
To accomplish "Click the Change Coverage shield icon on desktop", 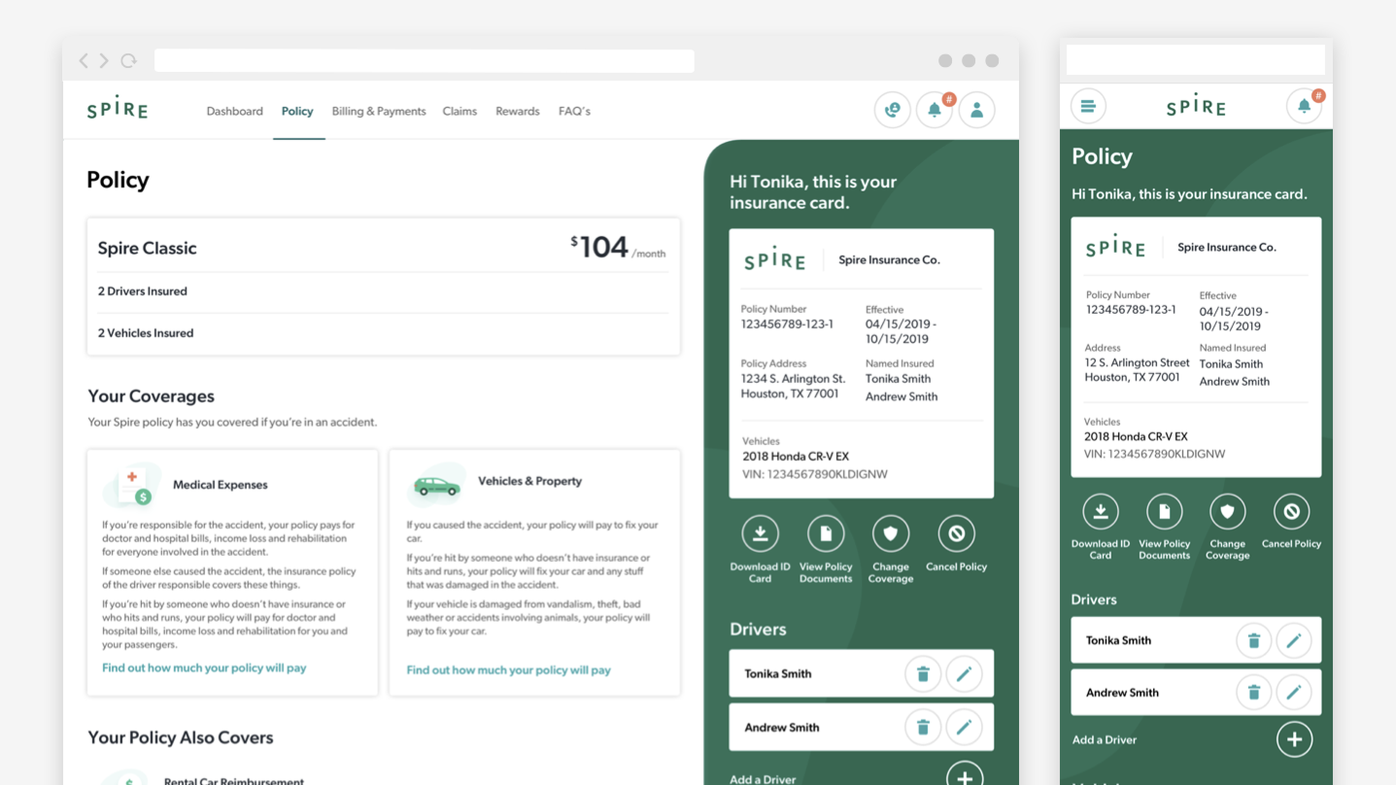I will (890, 533).
